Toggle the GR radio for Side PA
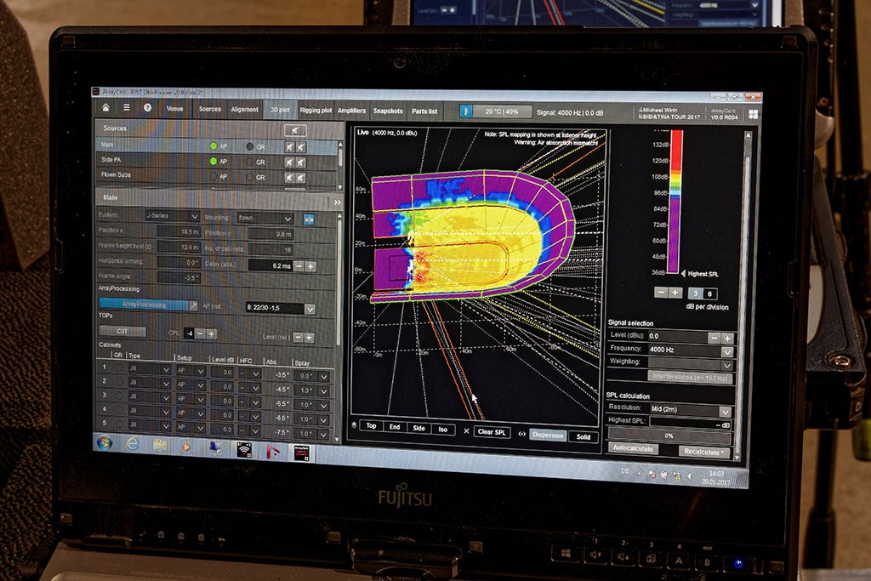The width and height of the screenshot is (871, 581). (249, 162)
